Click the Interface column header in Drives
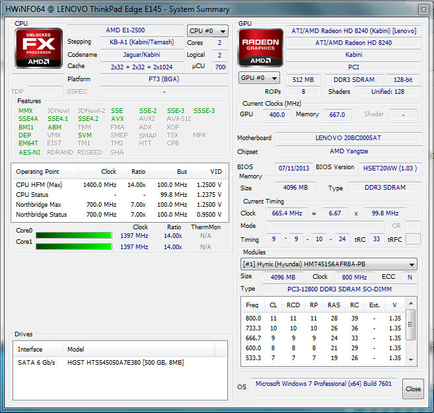The width and height of the screenshot is (434, 413). tap(38, 350)
